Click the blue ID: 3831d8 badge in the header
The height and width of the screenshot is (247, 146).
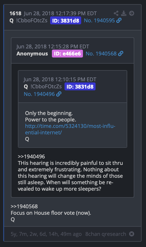point(65,21)
